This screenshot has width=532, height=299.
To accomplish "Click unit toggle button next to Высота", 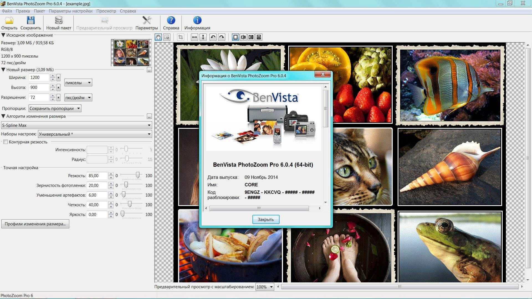I will click(x=58, y=87).
